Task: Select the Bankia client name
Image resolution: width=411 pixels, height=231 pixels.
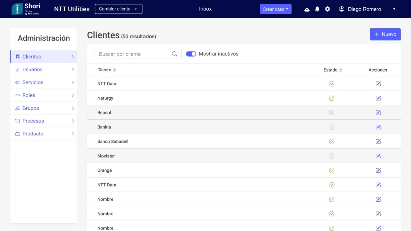Action: coord(104,127)
